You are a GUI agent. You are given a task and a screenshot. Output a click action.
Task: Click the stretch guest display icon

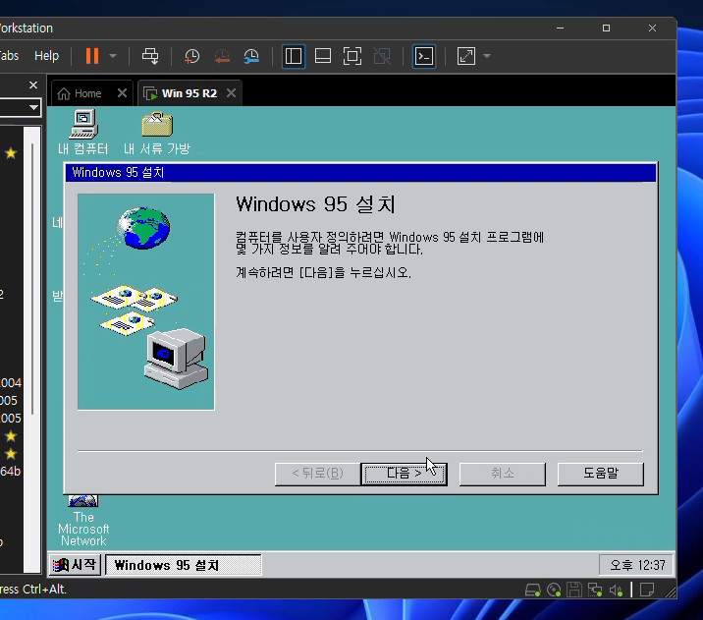pyautogui.click(x=465, y=56)
